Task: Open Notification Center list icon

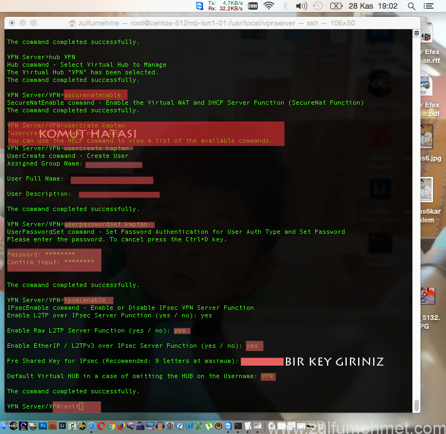Action: pyautogui.click(x=429, y=6)
